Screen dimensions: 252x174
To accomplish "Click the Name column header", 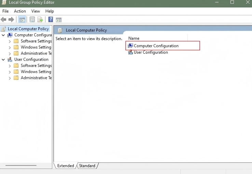I will point(134,38).
